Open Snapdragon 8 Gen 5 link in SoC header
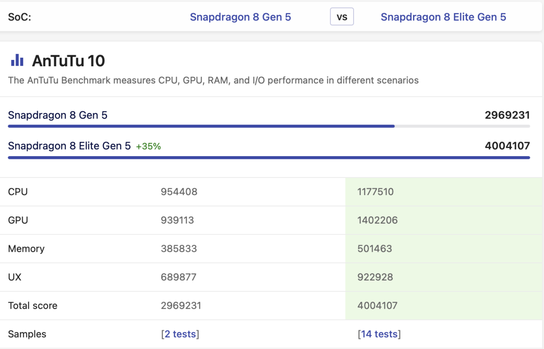Screen dimensions: 544x349 [x=240, y=17]
